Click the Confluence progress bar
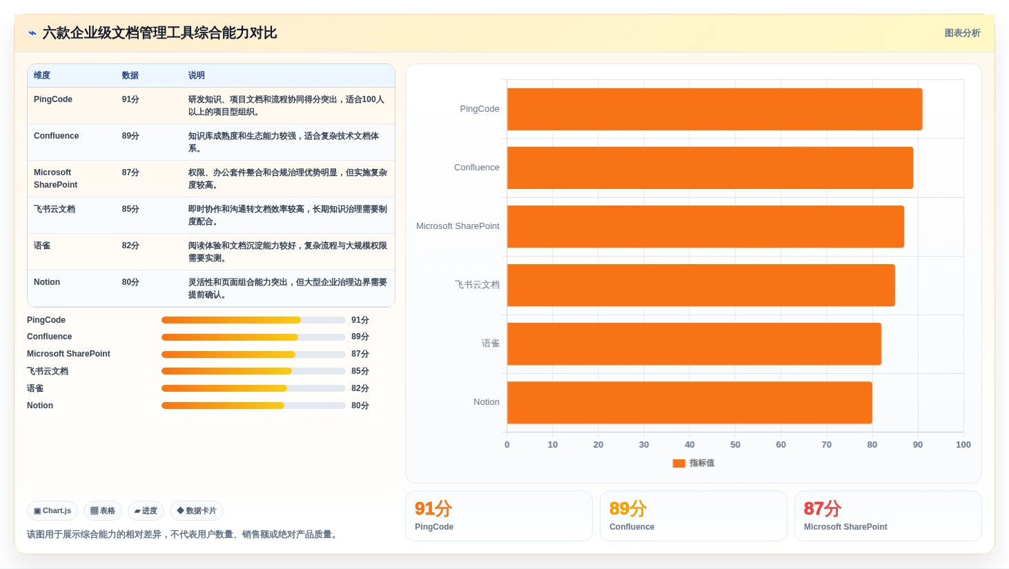Viewport: 1009px width, 569px height. coord(253,337)
